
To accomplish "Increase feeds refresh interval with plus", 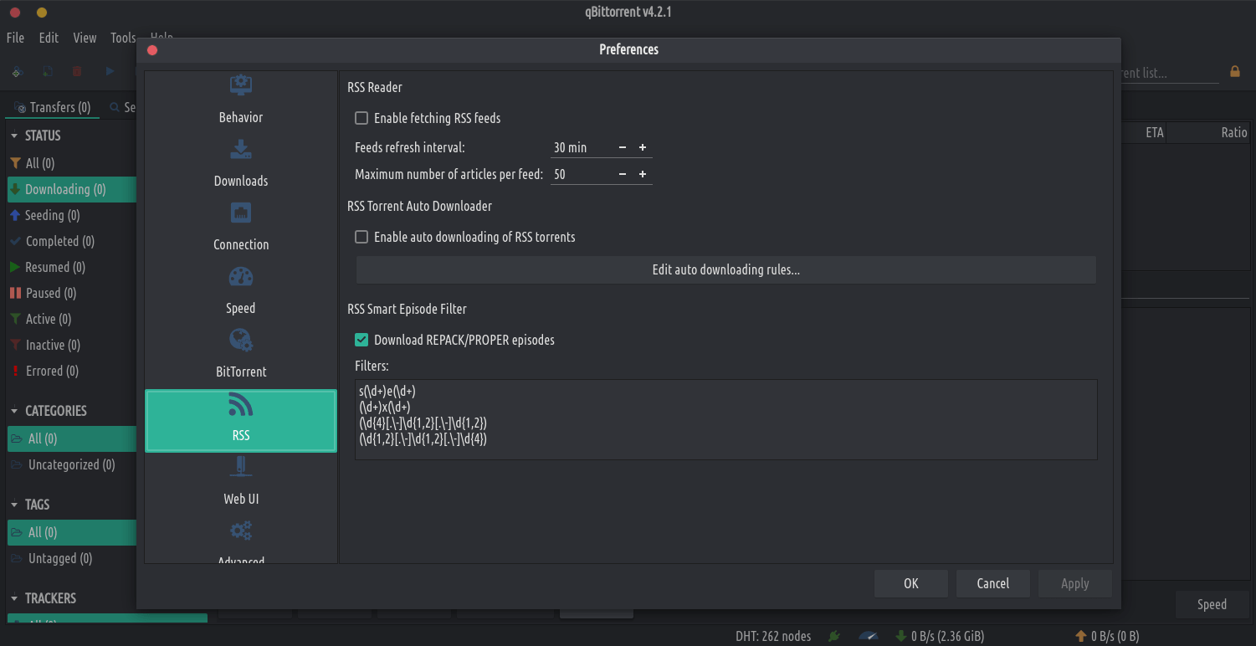I will click(643, 147).
